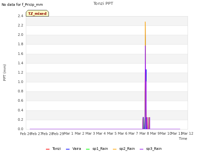Click the PPT (mm) y-axis label
The height and width of the screenshot is (155, 207).
click(x=5, y=73)
